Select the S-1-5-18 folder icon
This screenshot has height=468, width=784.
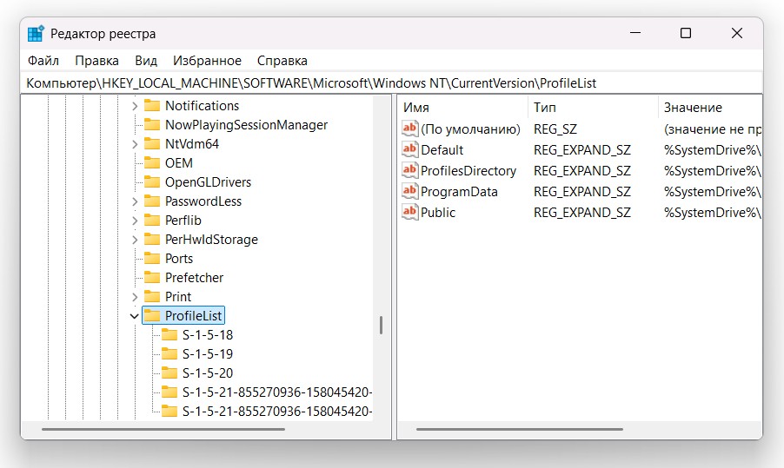169,334
